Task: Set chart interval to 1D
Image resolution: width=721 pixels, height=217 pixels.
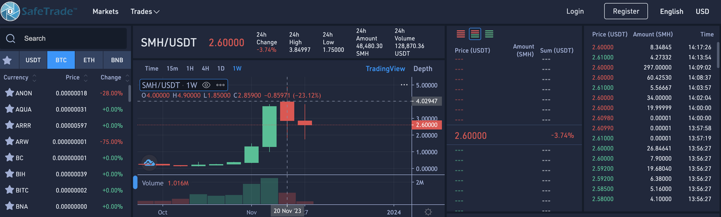Action: click(x=221, y=69)
